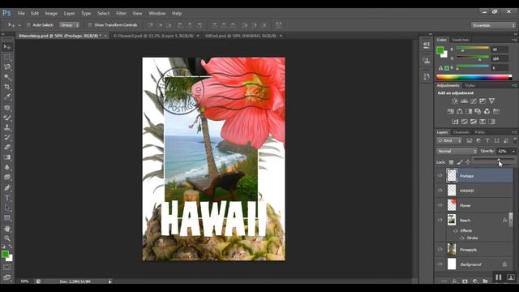This screenshot has width=519, height=292.
Task: Add a layer mask from Layers panel bottom
Action: pos(465,281)
